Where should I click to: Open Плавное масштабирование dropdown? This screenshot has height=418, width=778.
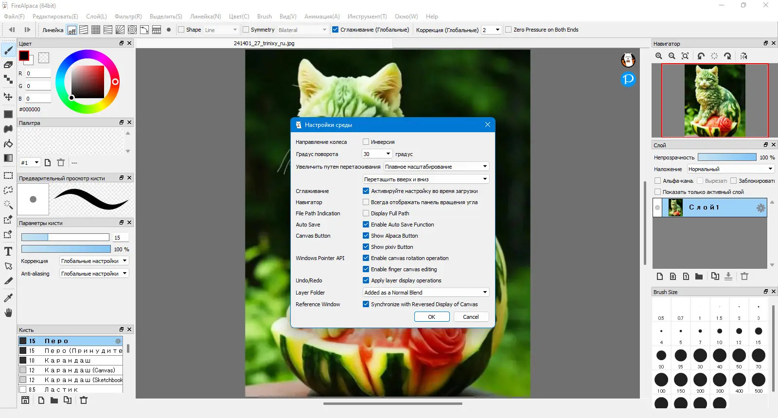click(436, 167)
